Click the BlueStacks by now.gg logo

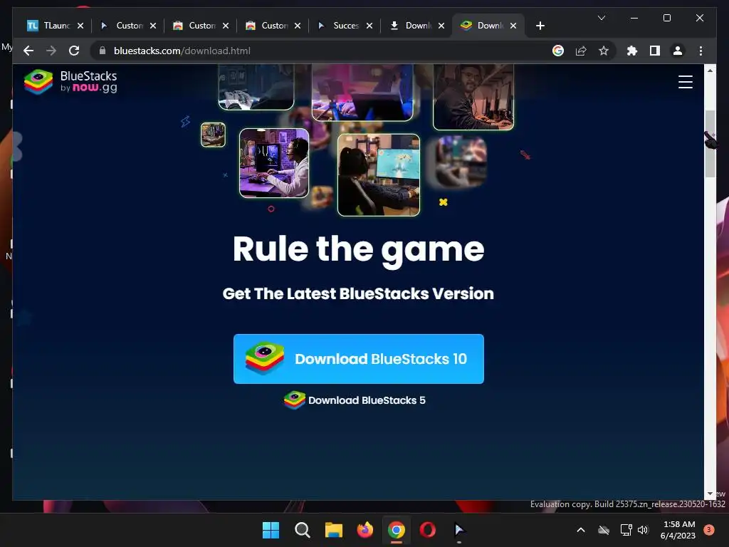pyautogui.click(x=70, y=82)
